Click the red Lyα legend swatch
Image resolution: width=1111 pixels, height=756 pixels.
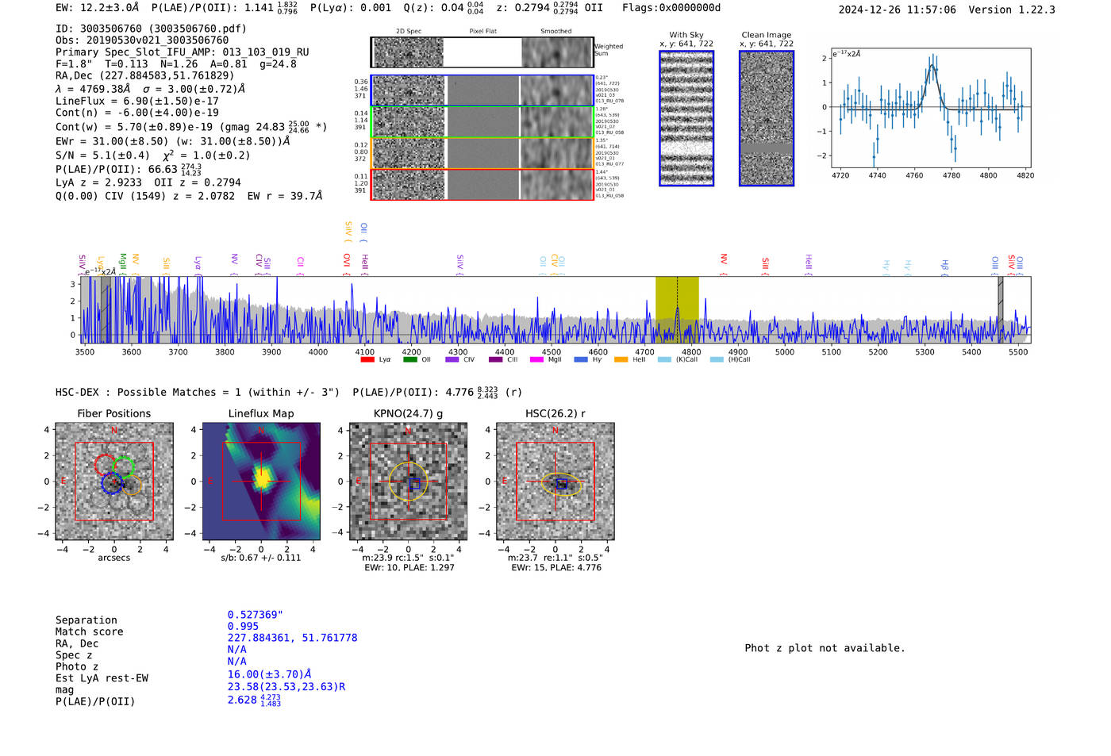(x=367, y=360)
